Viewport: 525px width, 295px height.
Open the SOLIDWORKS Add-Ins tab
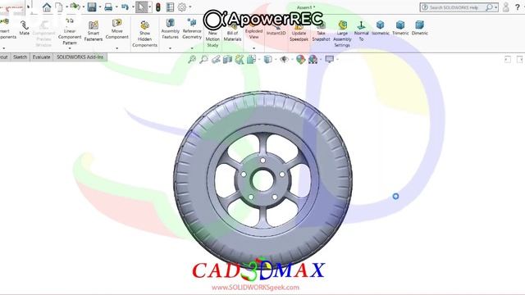click(x=80, y=57)
